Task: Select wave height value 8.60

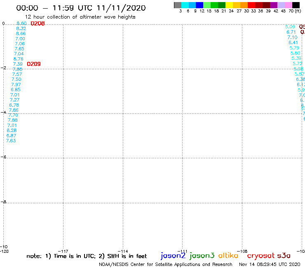Action: [21, 24]
